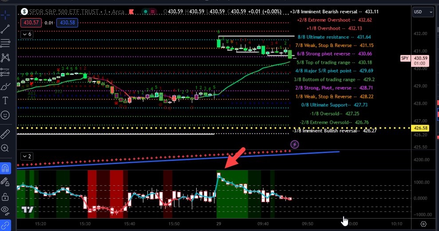
Task: Click '+2/8 Extreme Overshoot -- 432.62' label
Action: pos(334,20)
